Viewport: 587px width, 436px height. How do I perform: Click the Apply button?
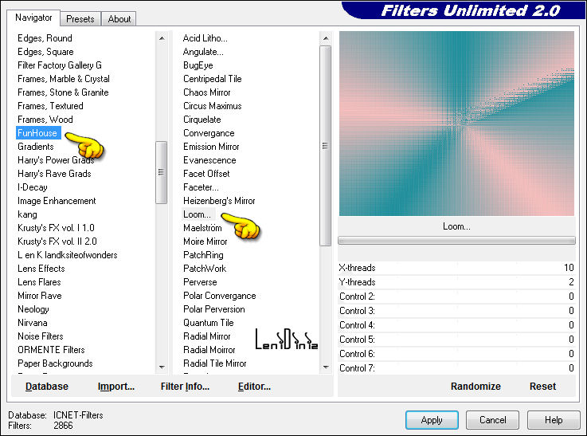coord(432,419)
